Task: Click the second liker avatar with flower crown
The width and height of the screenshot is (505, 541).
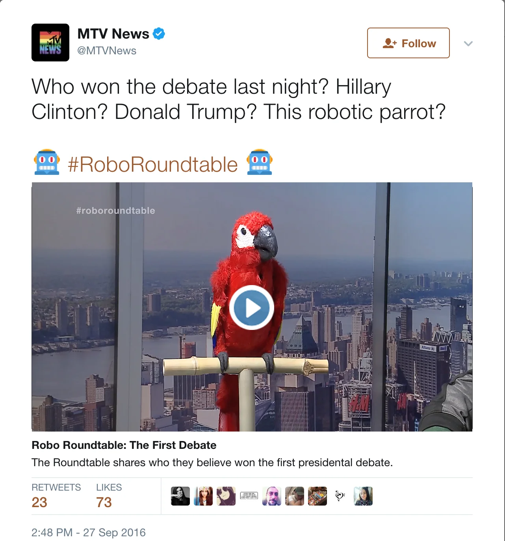Action: 203,496
